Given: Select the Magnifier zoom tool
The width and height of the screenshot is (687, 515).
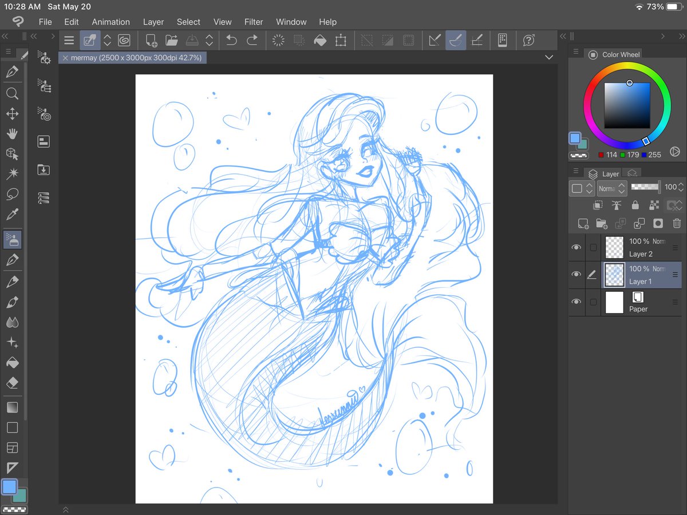Looking at the screenshot, I should tap(12, 94).
